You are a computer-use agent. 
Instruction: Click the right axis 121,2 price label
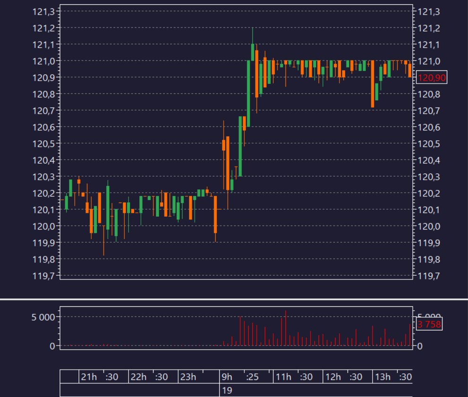coord(429,28)
